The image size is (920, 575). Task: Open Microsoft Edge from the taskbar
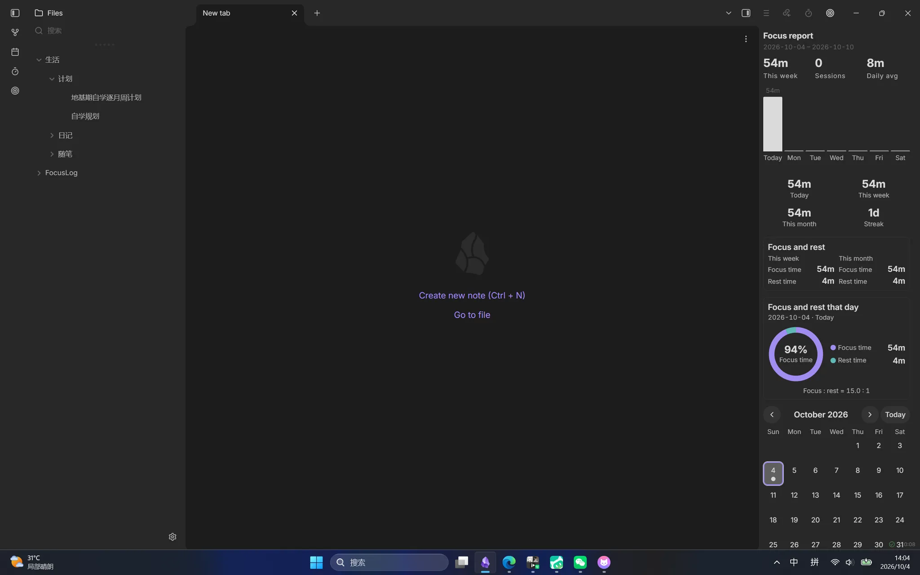point(509,562)
